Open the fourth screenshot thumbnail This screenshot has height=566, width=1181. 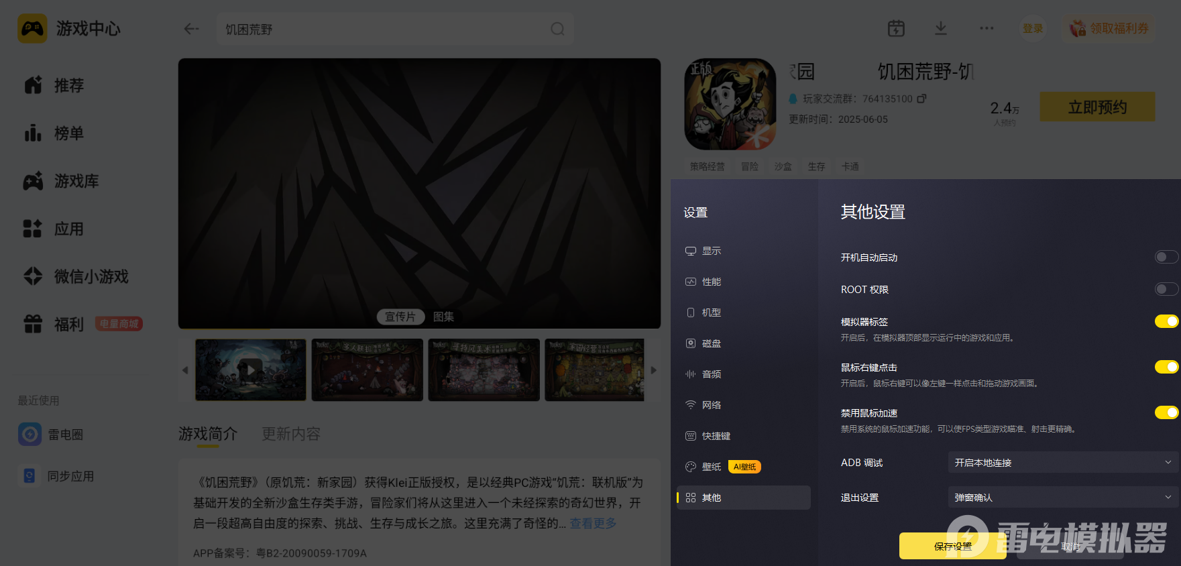[x=595, y=370]
